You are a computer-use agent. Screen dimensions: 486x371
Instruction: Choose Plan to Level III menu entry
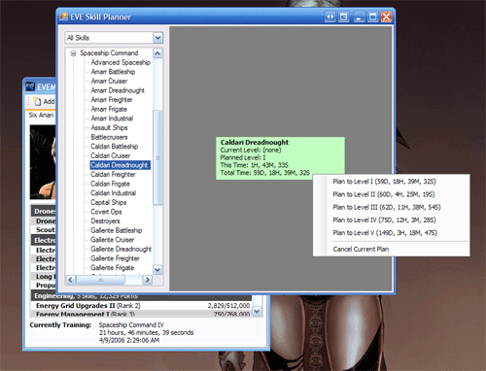click(387, 207)
